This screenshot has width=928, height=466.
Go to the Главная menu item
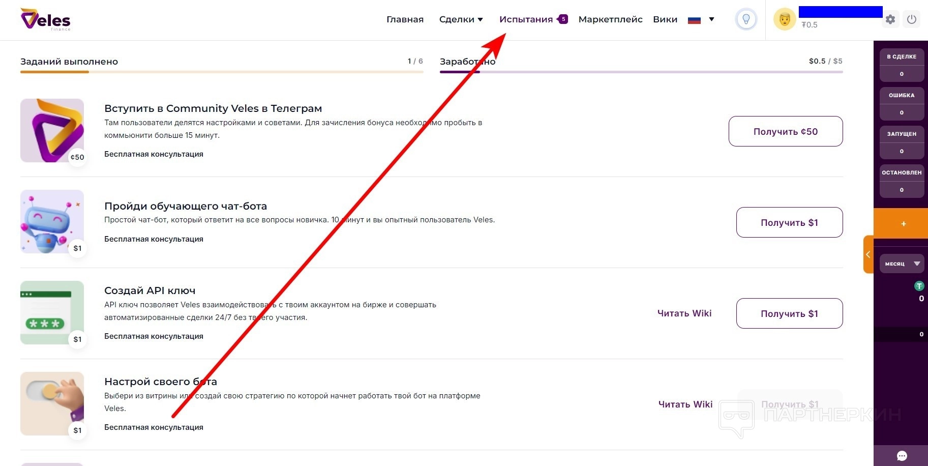[x=405, y=19]
